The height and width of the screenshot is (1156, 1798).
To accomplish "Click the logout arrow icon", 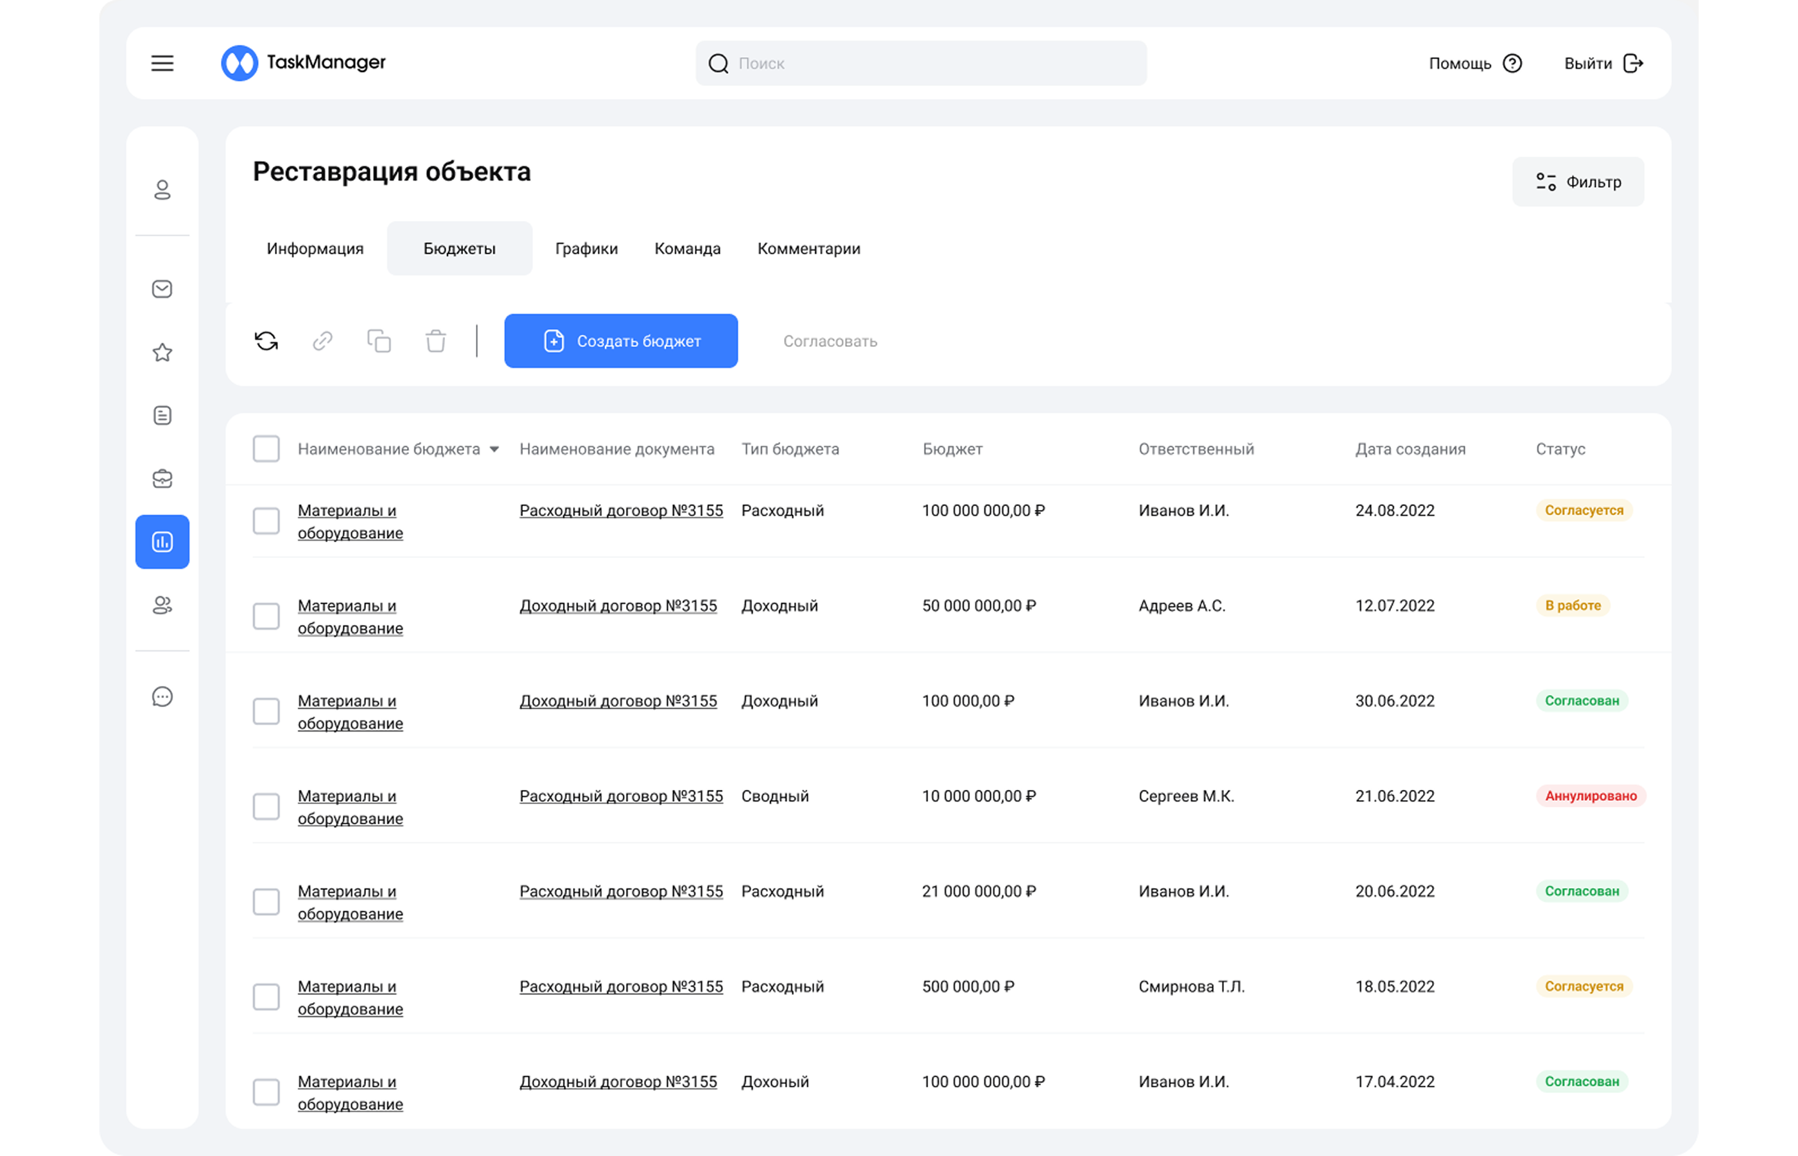I will 1633,63.
